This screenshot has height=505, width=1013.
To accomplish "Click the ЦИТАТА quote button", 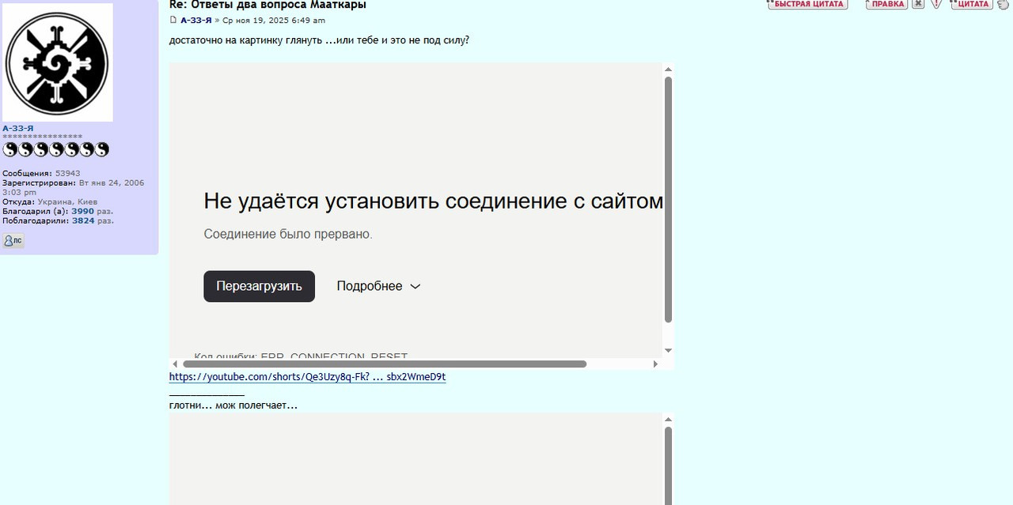I will [x=971, y=4].
